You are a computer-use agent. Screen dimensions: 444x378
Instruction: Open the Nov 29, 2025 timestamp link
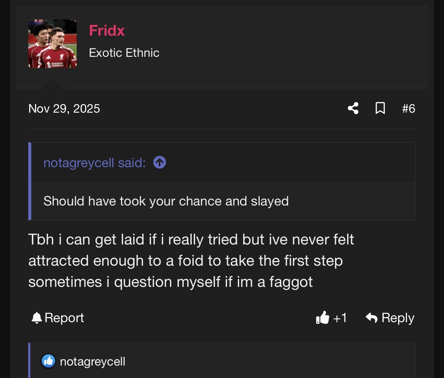coord(64,109)
